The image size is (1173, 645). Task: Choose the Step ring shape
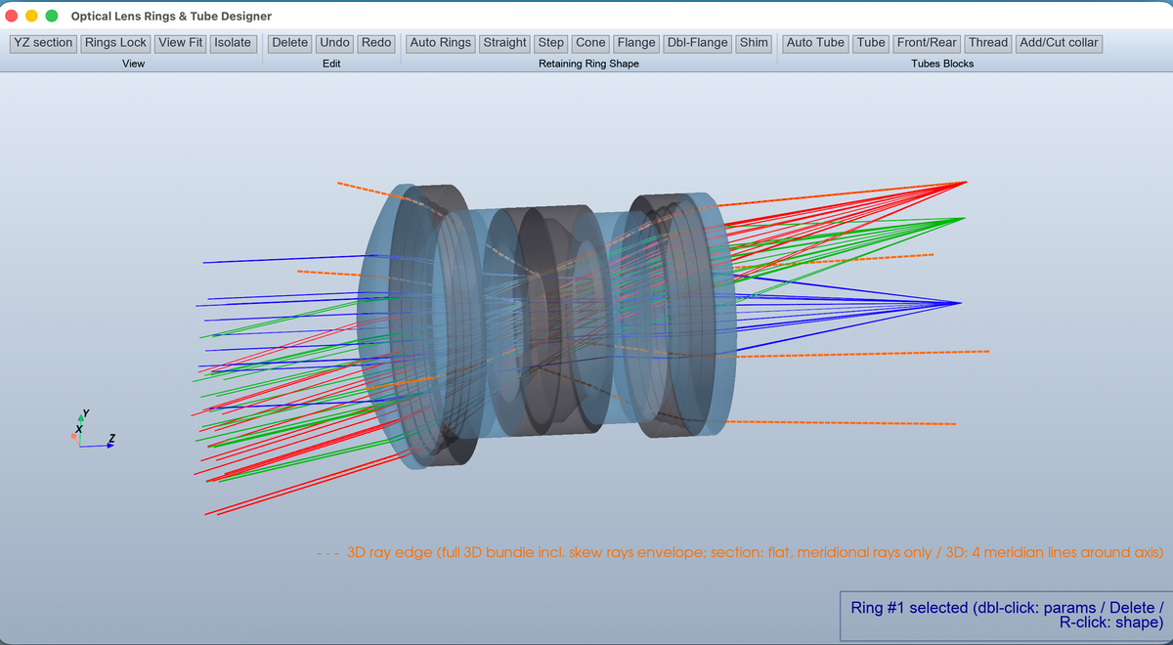point(551,43)
